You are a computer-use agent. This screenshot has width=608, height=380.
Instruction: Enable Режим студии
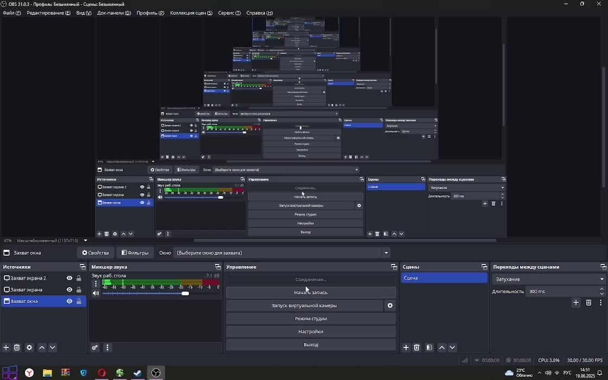[311, 318]
